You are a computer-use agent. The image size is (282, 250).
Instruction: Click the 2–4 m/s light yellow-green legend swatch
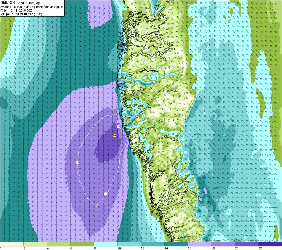click(x=35, y=244)
